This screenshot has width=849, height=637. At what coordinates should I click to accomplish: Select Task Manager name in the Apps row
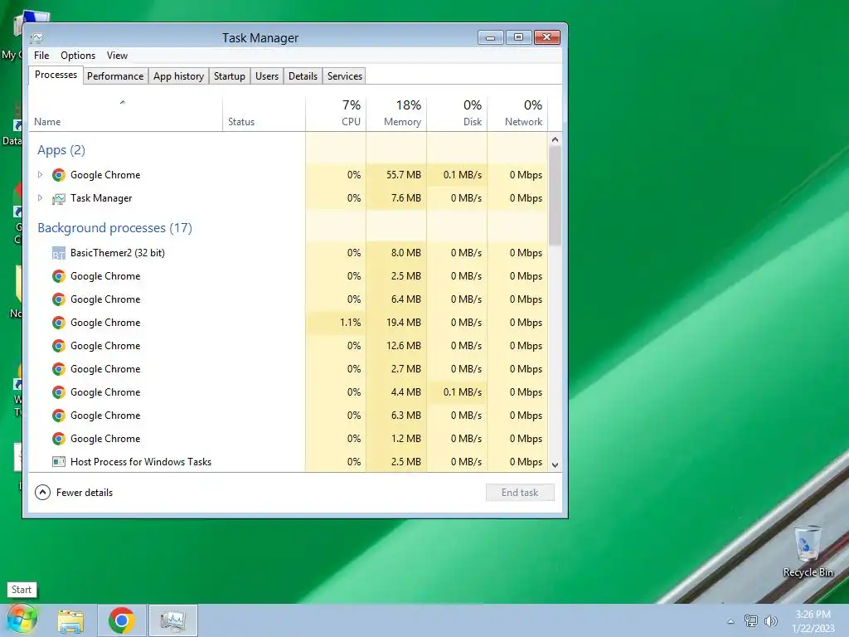pos(101,198)
